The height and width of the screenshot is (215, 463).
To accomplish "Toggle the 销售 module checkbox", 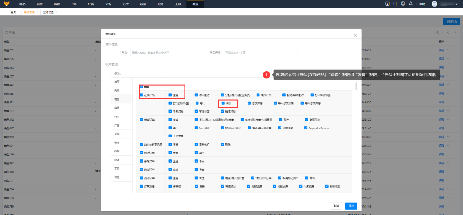I will [x=141, y=87].
